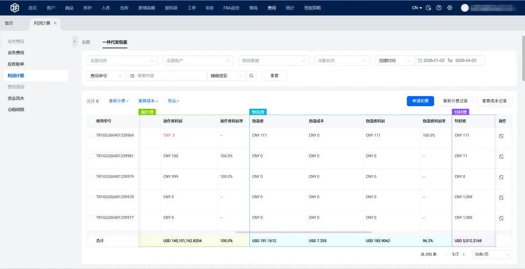
Task: Check the box for TR1GG260401239581
Action: pyautogui.click(x=91, y=156)
